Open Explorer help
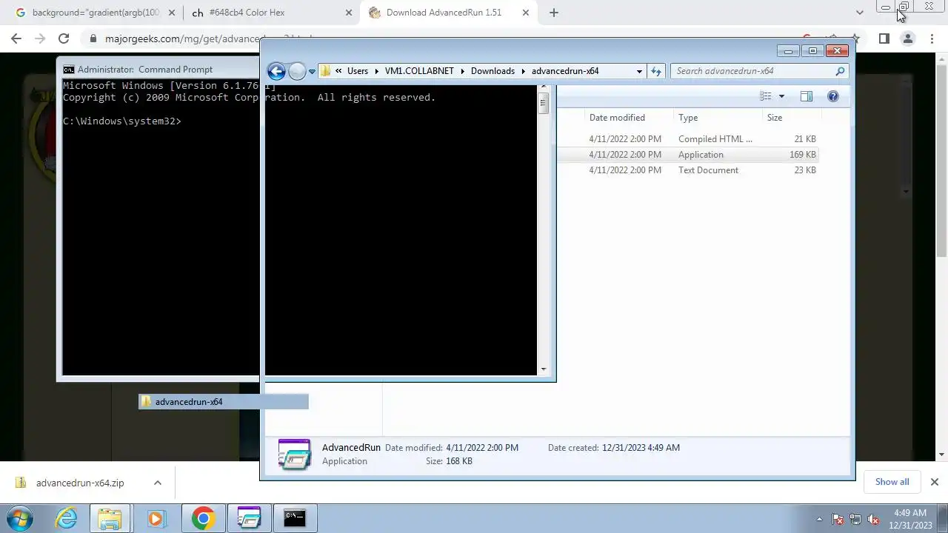The width and height of the screenshot is (948, 533). pyautogui.click(x=833, y=96)
